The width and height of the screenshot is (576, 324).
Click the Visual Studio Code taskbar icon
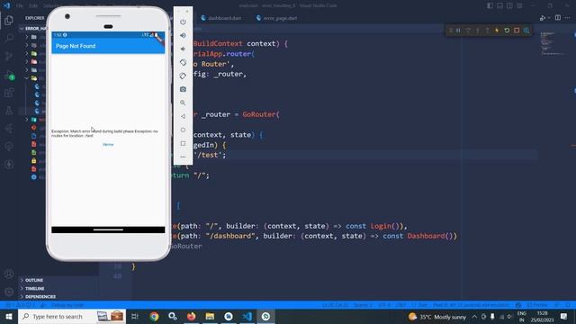(x=247, y=316)
